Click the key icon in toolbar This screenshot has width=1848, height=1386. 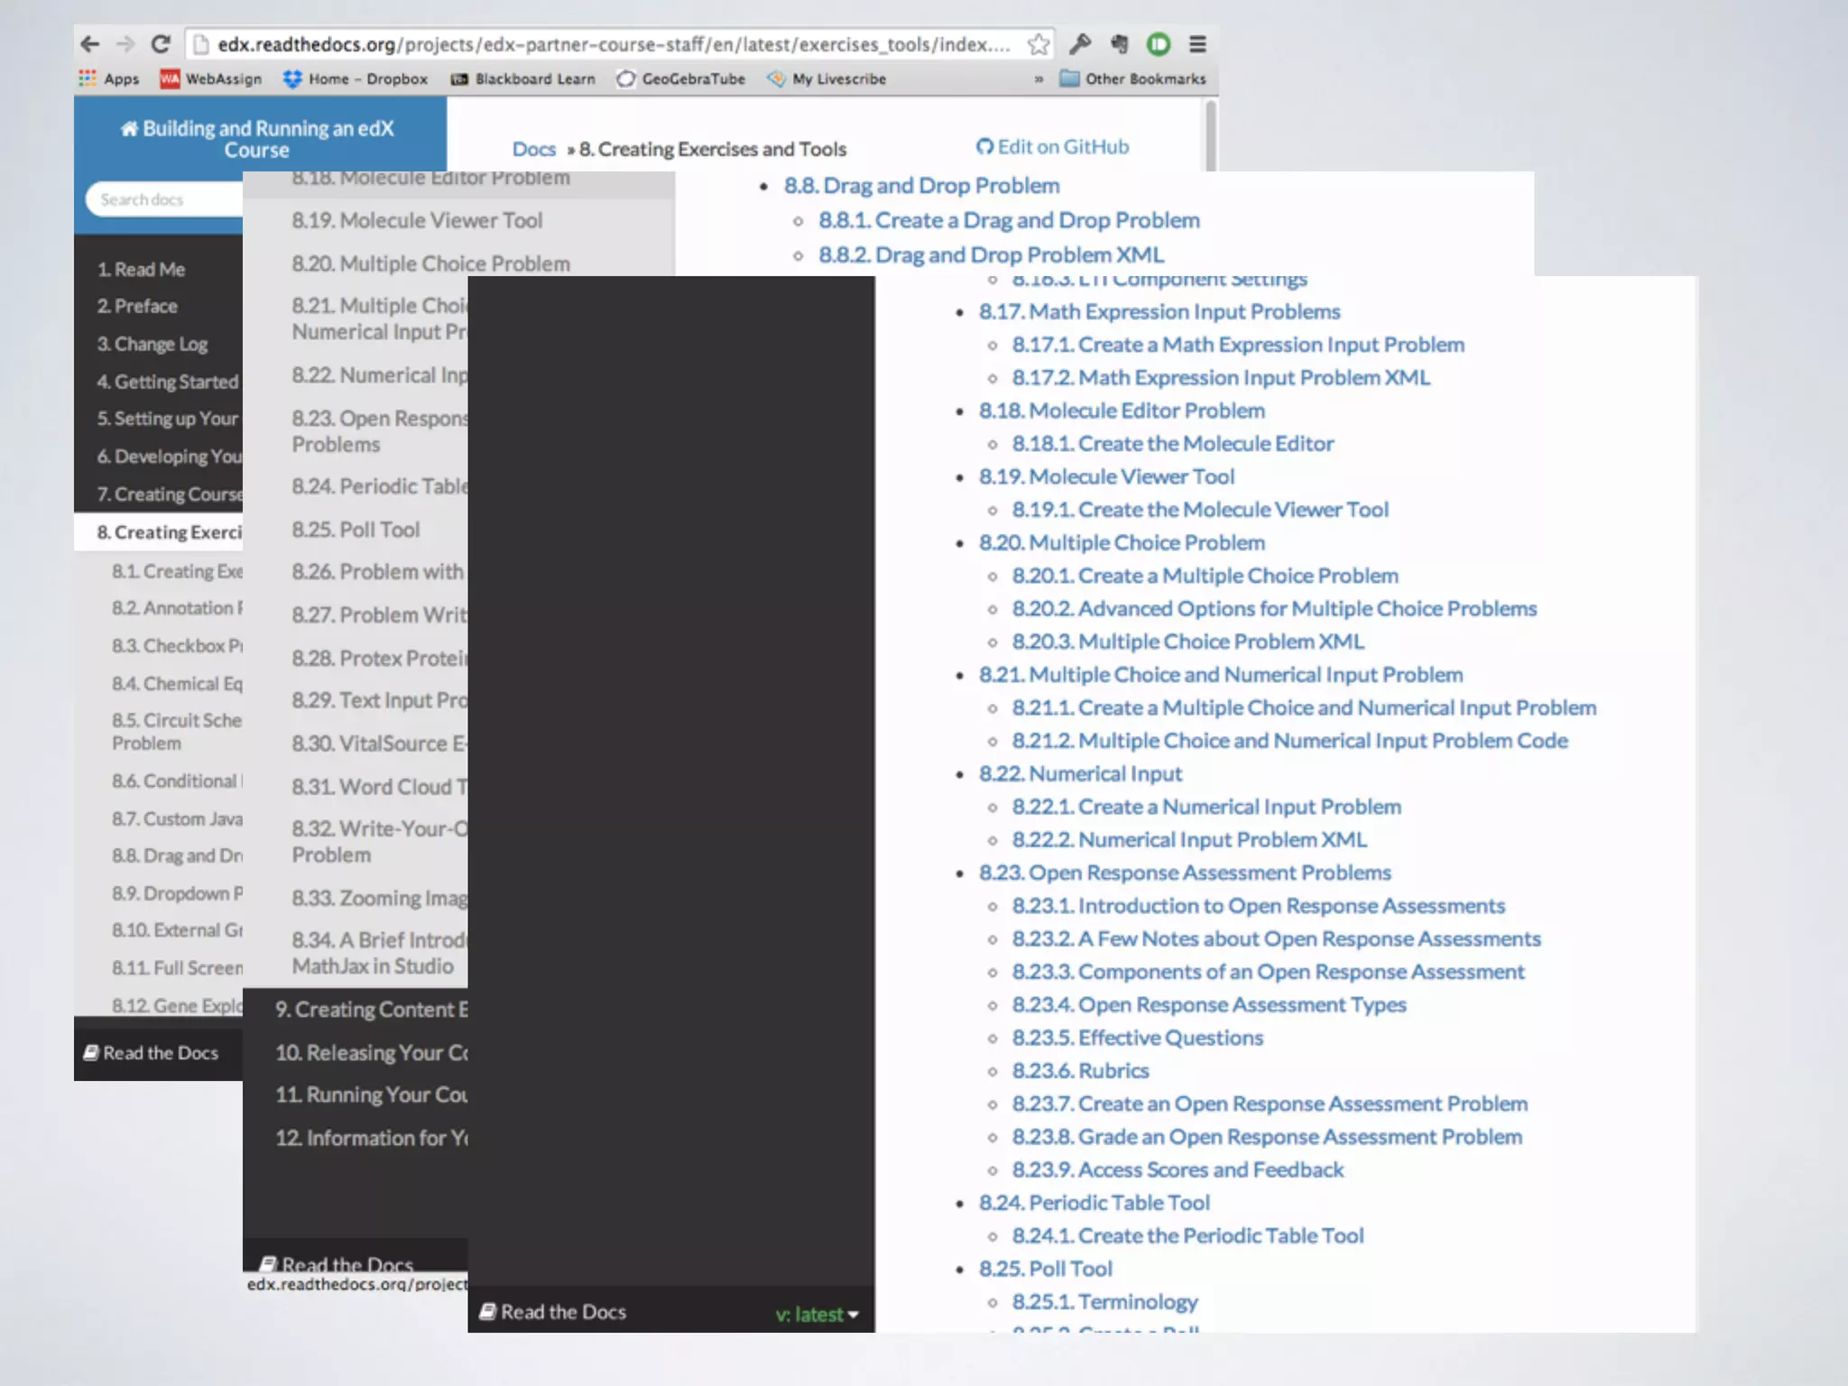[x=1080, y=44]
